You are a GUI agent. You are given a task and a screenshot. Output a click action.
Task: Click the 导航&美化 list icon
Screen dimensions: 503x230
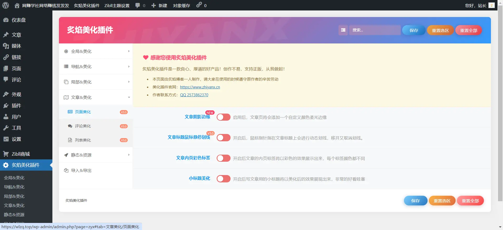point(66,66)
